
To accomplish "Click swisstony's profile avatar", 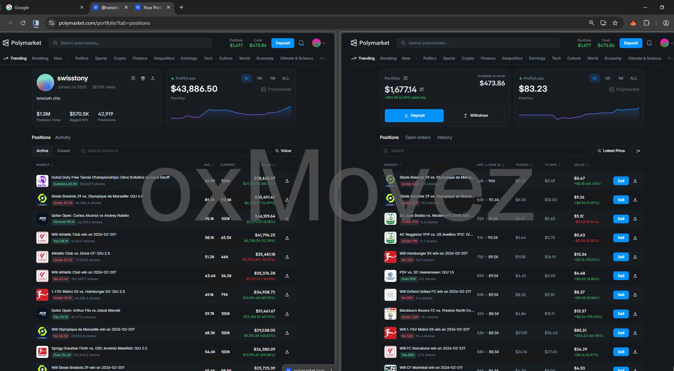I will tap(45, 83).
